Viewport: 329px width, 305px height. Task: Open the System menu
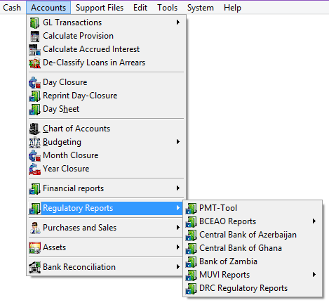point(201,8)
